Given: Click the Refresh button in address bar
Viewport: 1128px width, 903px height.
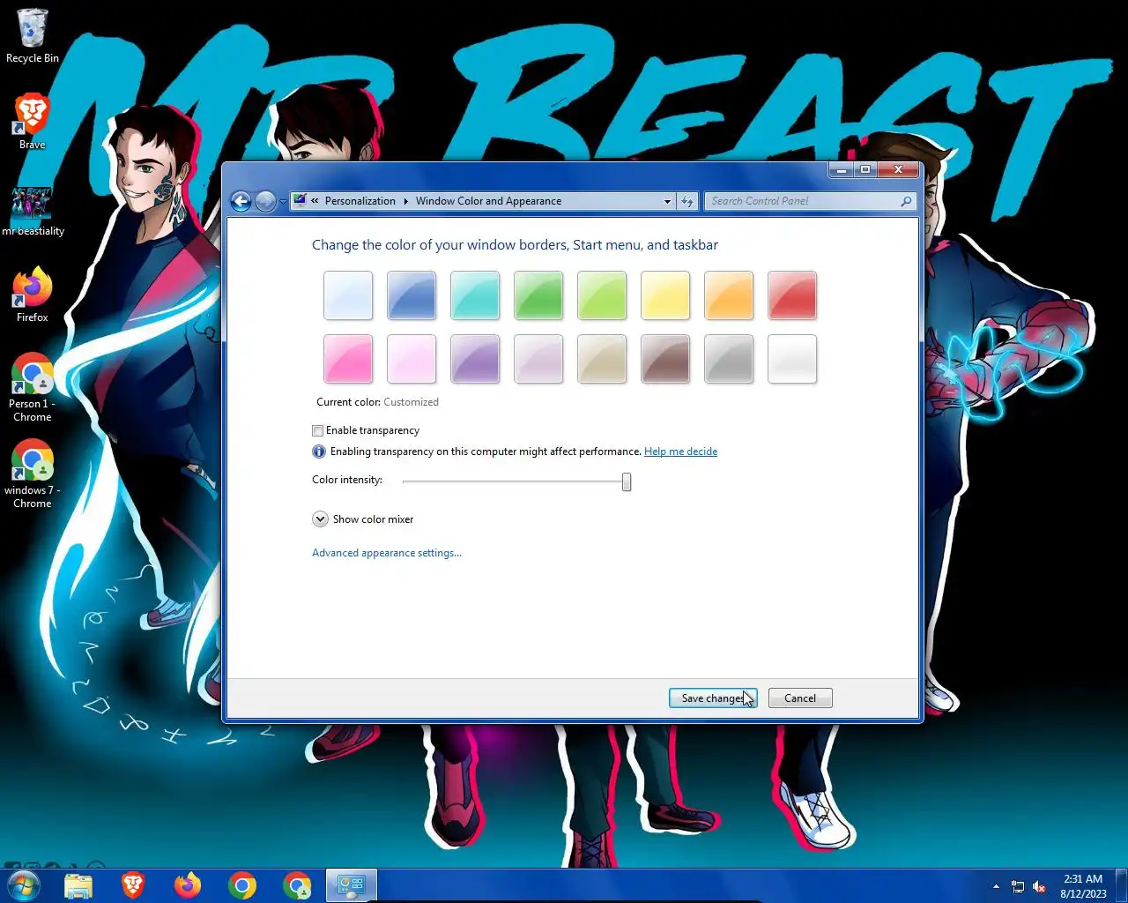Looking at the screenshot, I should click(687, 201).
